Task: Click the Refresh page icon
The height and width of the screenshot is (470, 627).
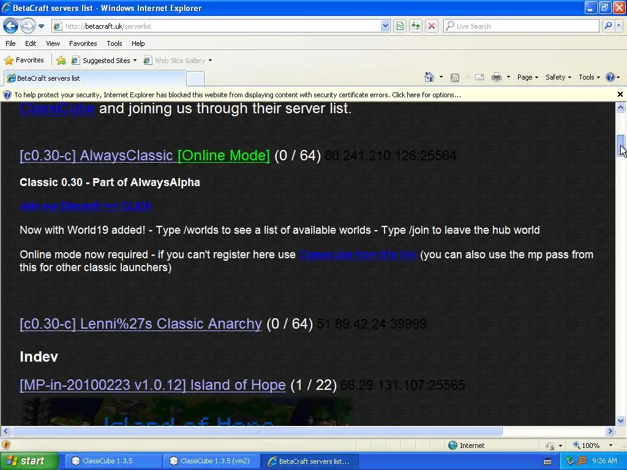Action: pos(416,26)
